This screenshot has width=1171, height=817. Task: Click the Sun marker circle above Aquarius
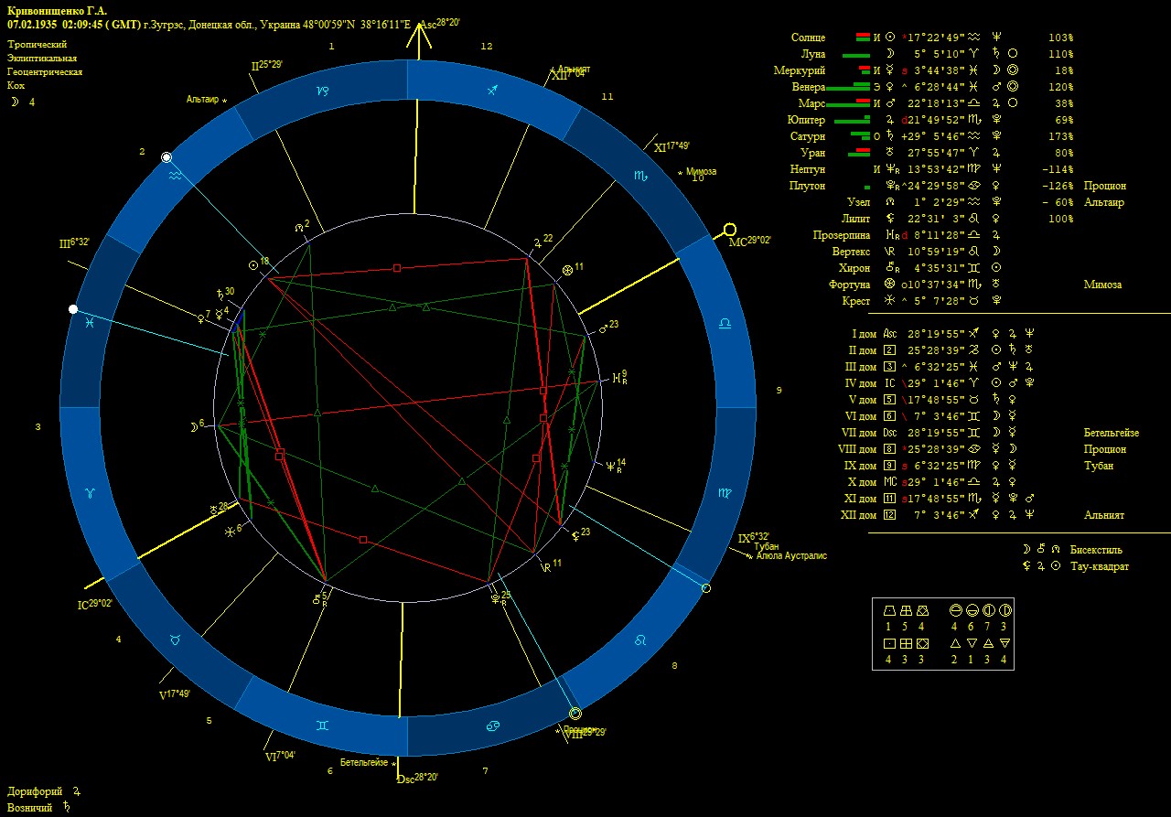tap(167, 157)
